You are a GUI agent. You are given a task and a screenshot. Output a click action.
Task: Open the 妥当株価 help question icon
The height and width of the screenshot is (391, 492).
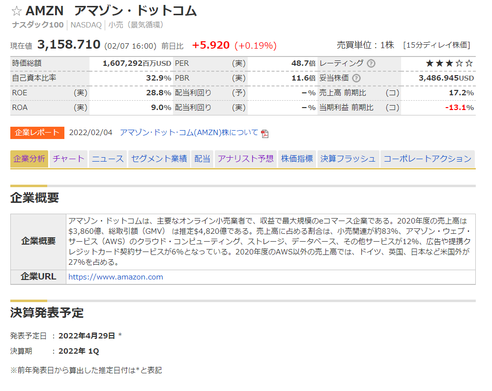tap(356, 79)
